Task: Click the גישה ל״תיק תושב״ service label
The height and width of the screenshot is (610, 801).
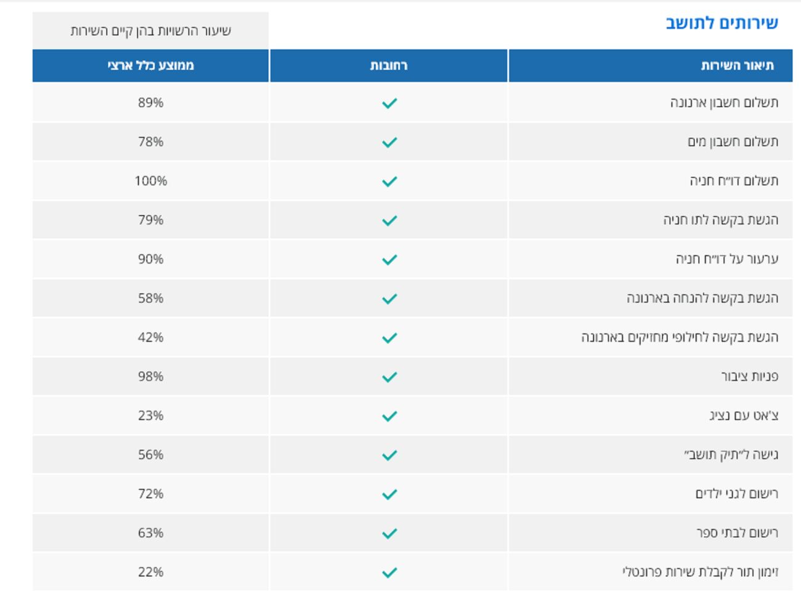Action: 731,455
